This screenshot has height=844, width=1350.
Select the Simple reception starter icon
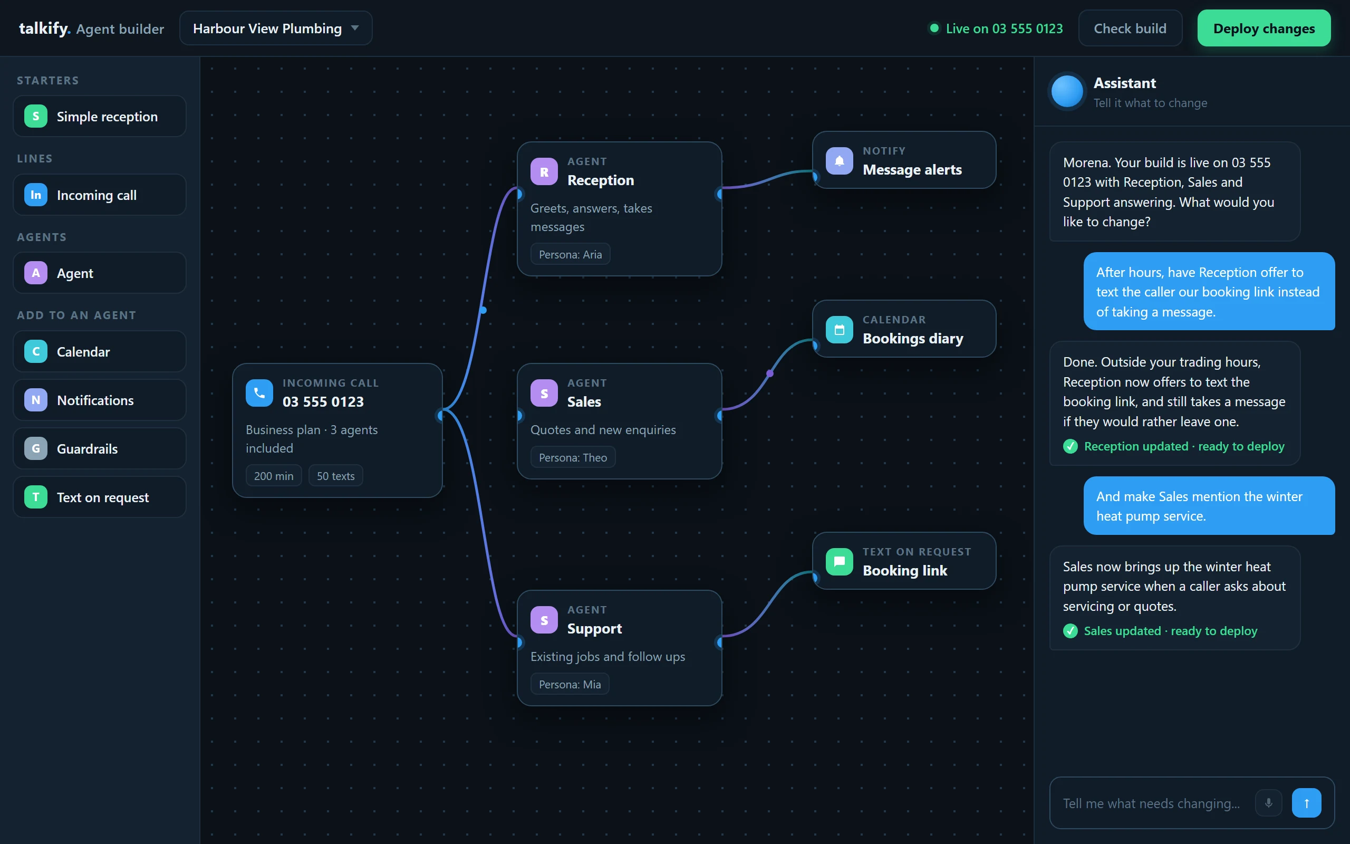36,116
